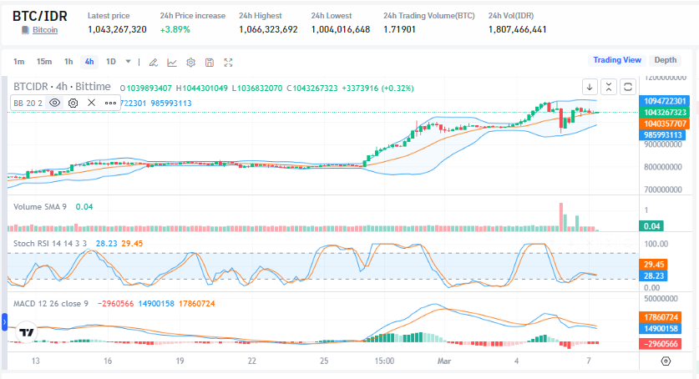The height and width of the screenshot is (379, 699).
Task: Click the Mar marker on time axis
Action: click(444, 361)
